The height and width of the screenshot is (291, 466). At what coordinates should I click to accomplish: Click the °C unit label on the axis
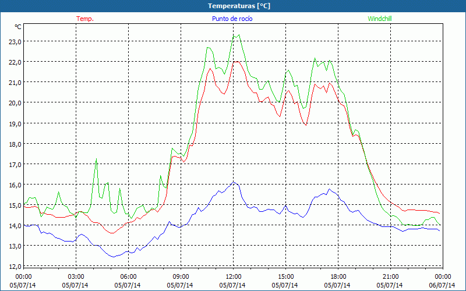(x=18, y=27)
